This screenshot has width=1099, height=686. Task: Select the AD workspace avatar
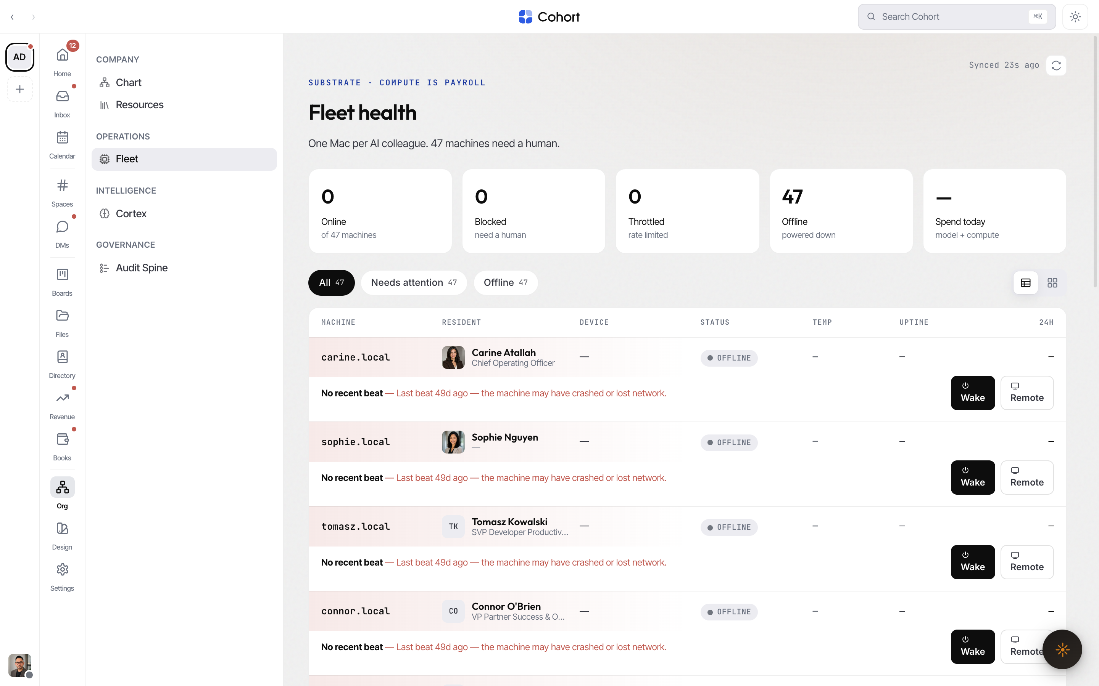(x=19, y=57)
